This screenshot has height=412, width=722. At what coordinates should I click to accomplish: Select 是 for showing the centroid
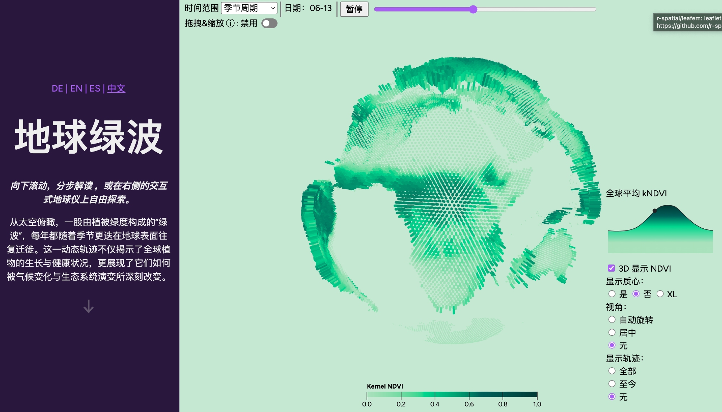coord(612,294)
